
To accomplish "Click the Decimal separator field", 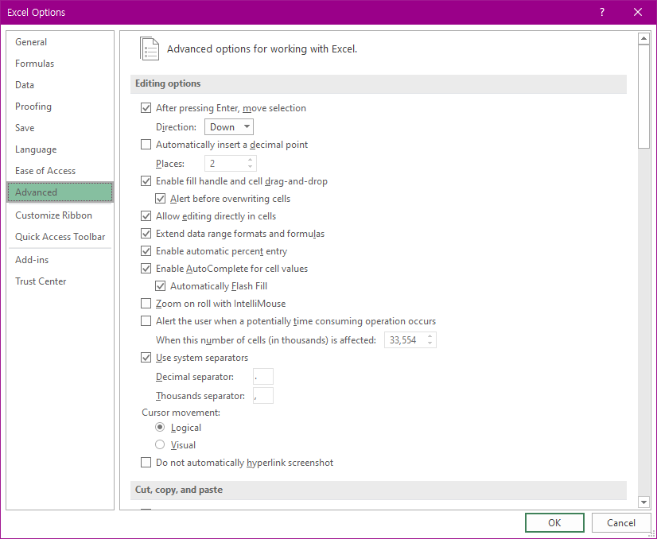I will (x=263, y=377).
